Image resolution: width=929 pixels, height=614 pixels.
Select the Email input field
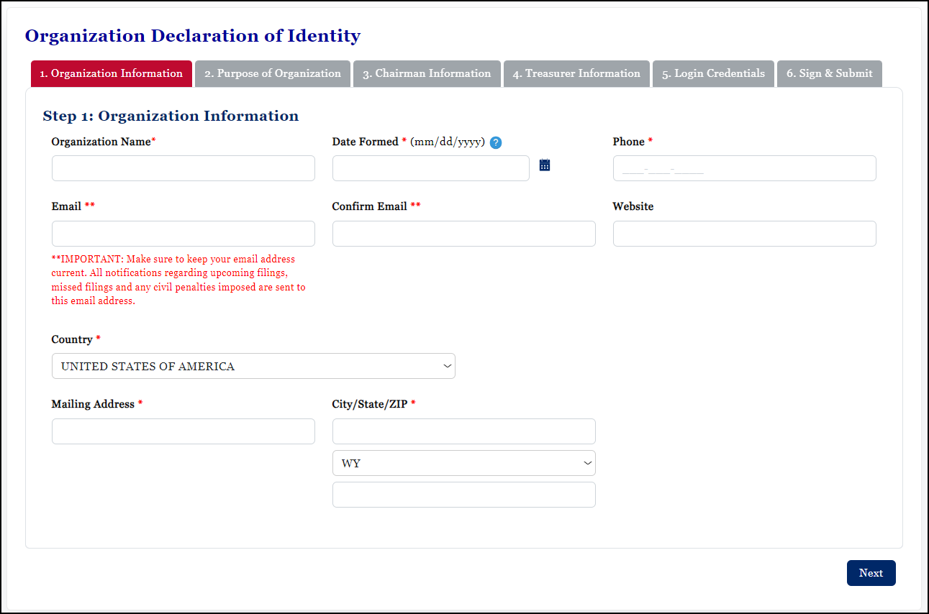[183, 233]
